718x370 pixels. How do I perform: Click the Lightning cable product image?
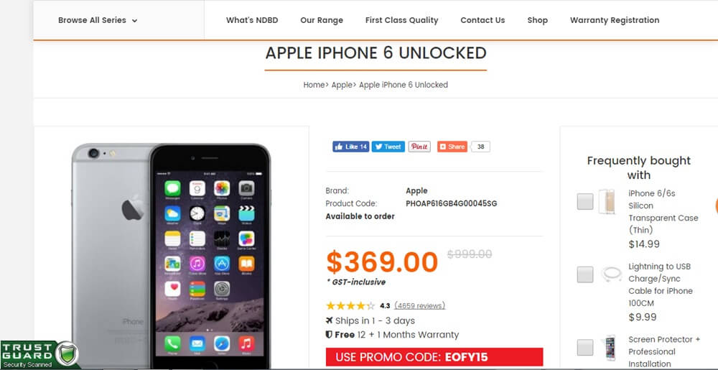pyautogui.click(x=612, y=274)
